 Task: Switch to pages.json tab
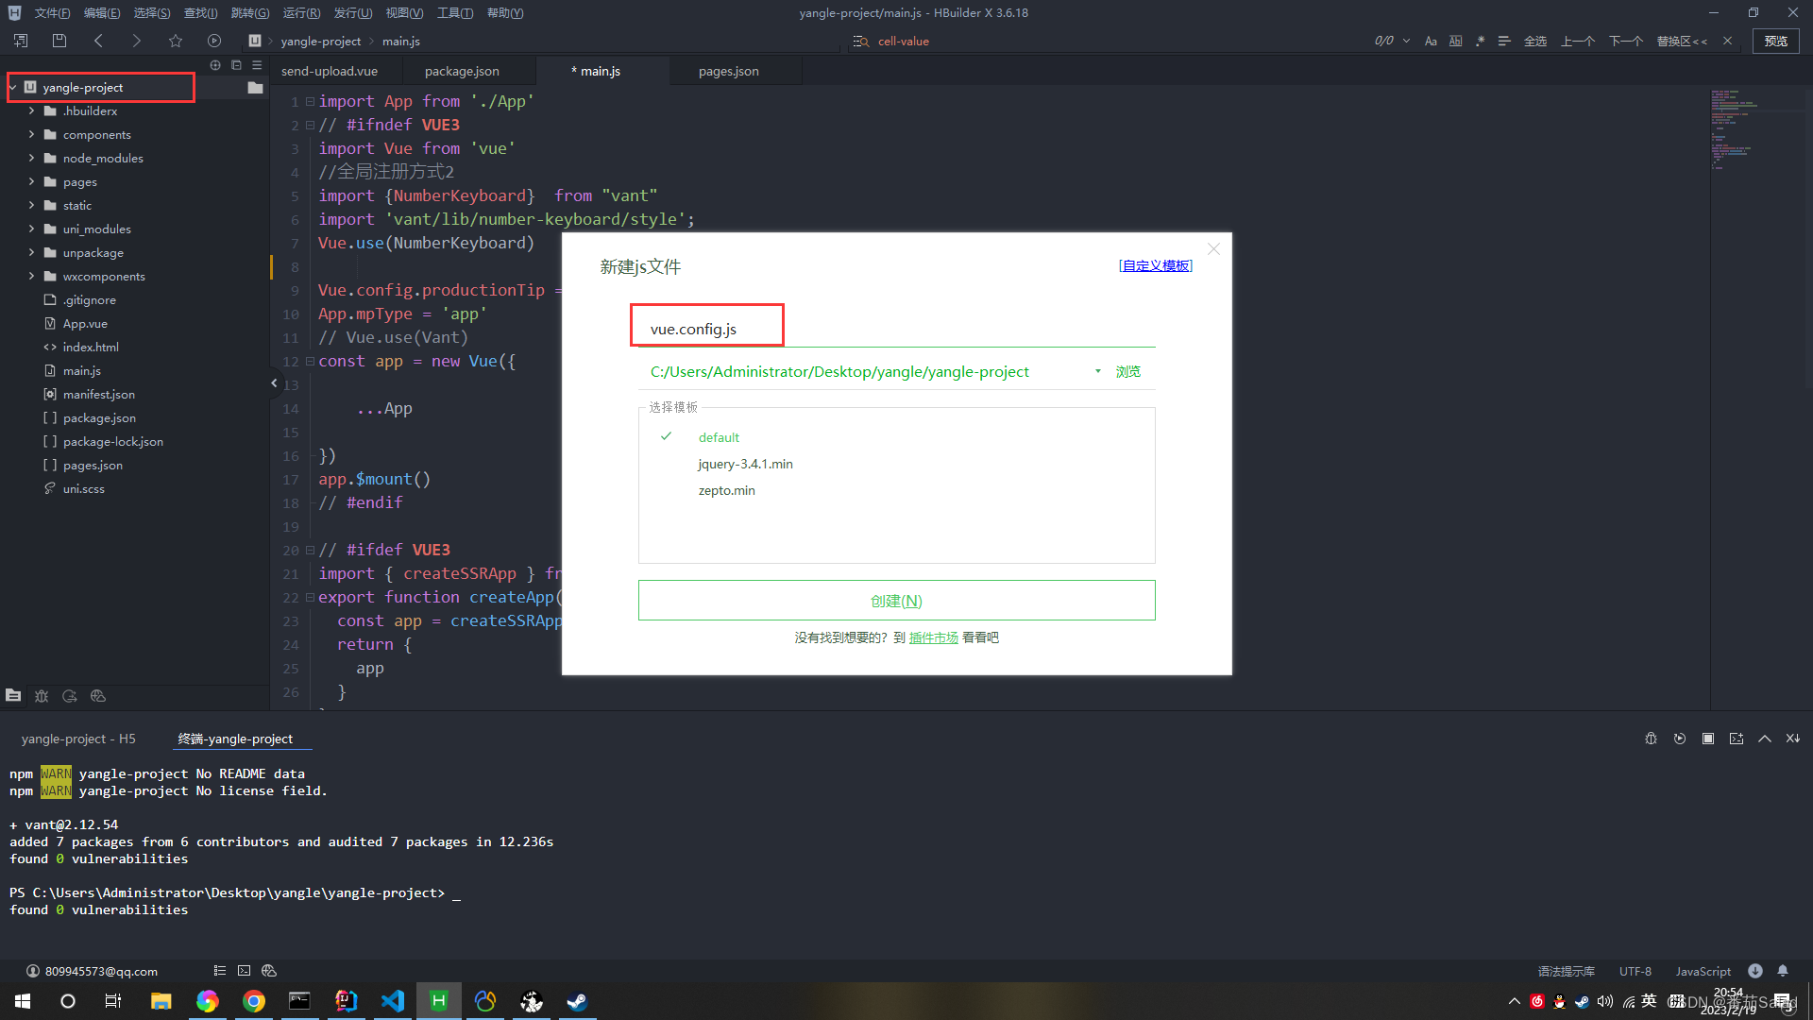(x=728, y=71)
